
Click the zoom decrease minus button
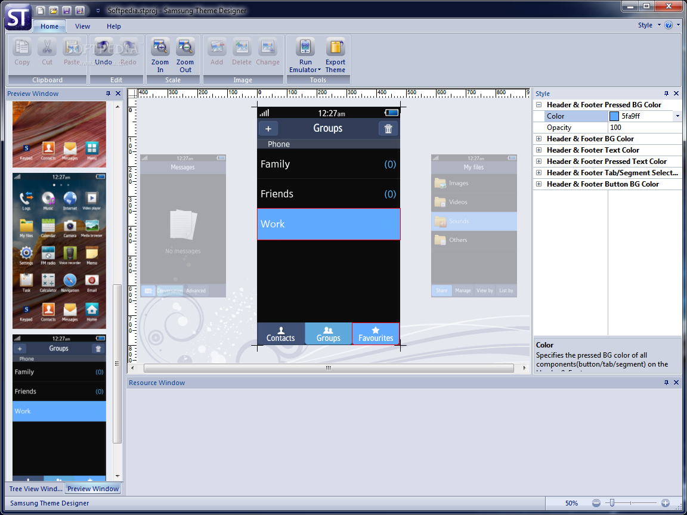tap(596, 503)
